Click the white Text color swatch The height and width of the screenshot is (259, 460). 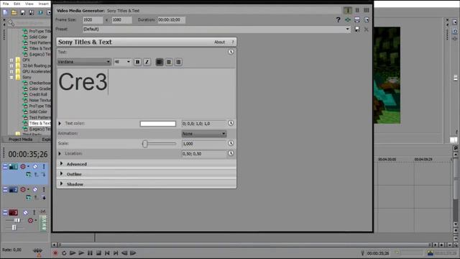(158, 124)
